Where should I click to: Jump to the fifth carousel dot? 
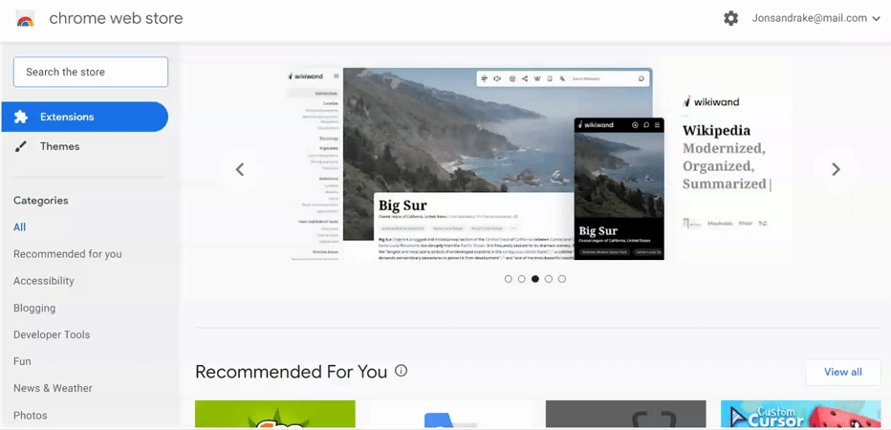coord(562,279)
